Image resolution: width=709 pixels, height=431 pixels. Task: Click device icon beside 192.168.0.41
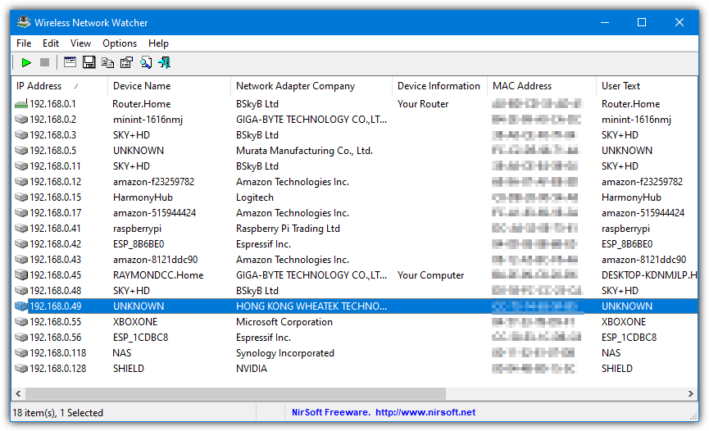[x=21, y=229]
